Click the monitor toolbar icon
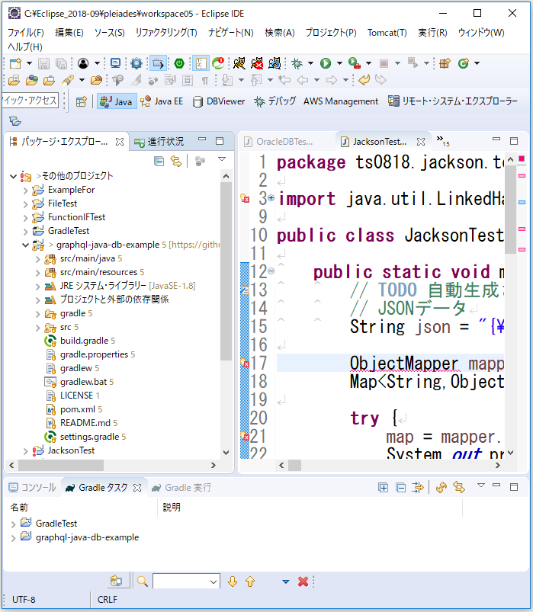The height and width of the screenshot is (612, 533). click(116, 63)
